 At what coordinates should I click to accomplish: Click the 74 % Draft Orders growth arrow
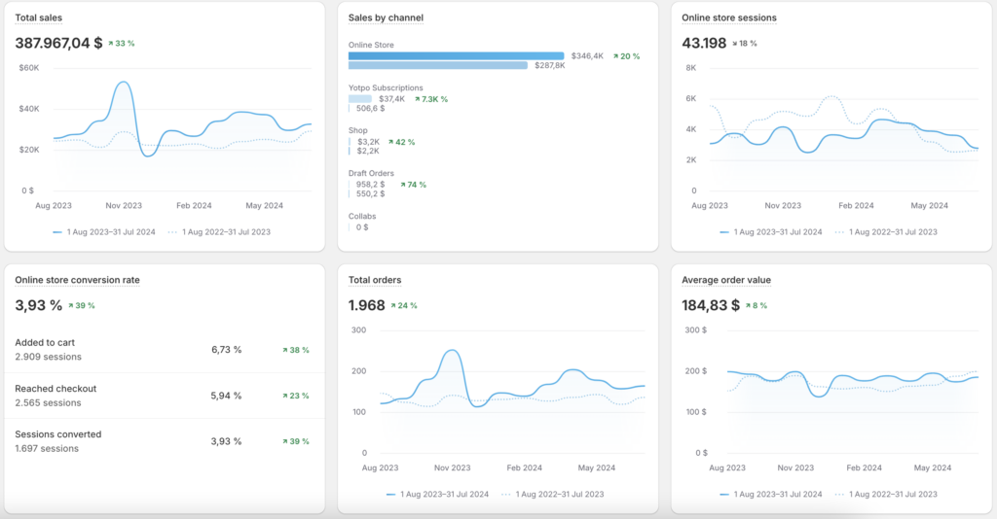pyautogui.click(x=403, y=185)
